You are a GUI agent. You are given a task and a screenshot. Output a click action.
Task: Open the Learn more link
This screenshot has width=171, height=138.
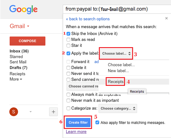(x=76, y=131)
